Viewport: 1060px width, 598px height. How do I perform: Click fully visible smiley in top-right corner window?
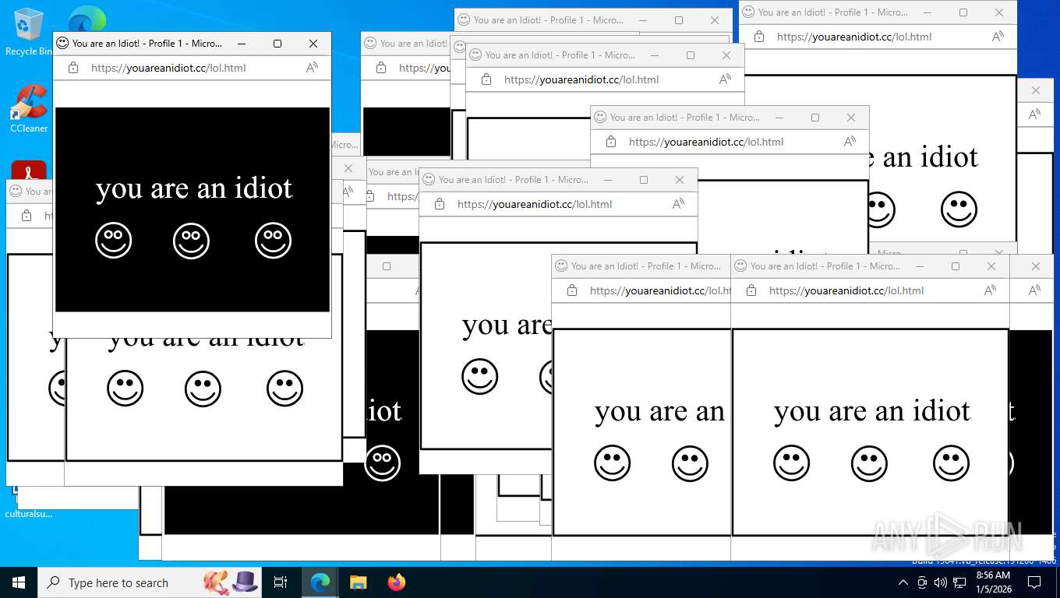959,209
